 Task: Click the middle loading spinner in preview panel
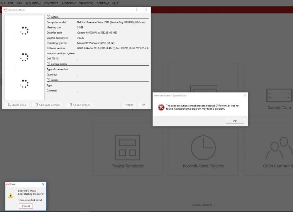click(x=24, y=57)
